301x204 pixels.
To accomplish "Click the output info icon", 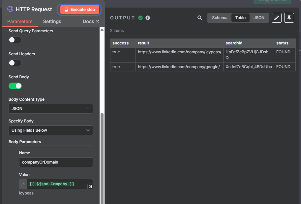I will (148, 18).
